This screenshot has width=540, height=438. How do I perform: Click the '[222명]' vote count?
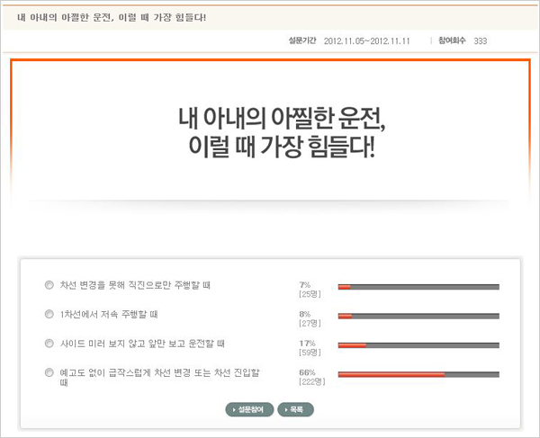pos(312,382)
